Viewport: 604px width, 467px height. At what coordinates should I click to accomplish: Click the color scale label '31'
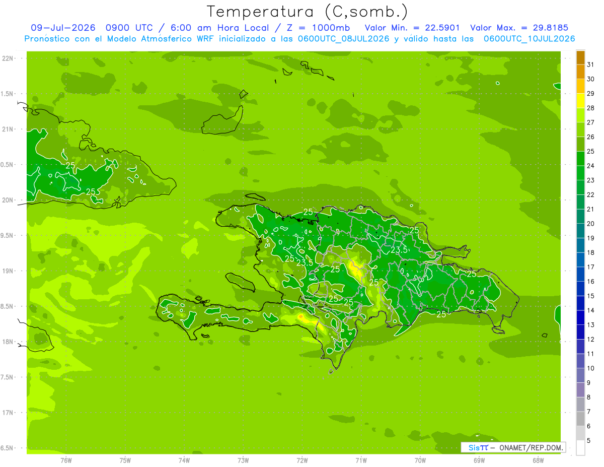(591, 64)
